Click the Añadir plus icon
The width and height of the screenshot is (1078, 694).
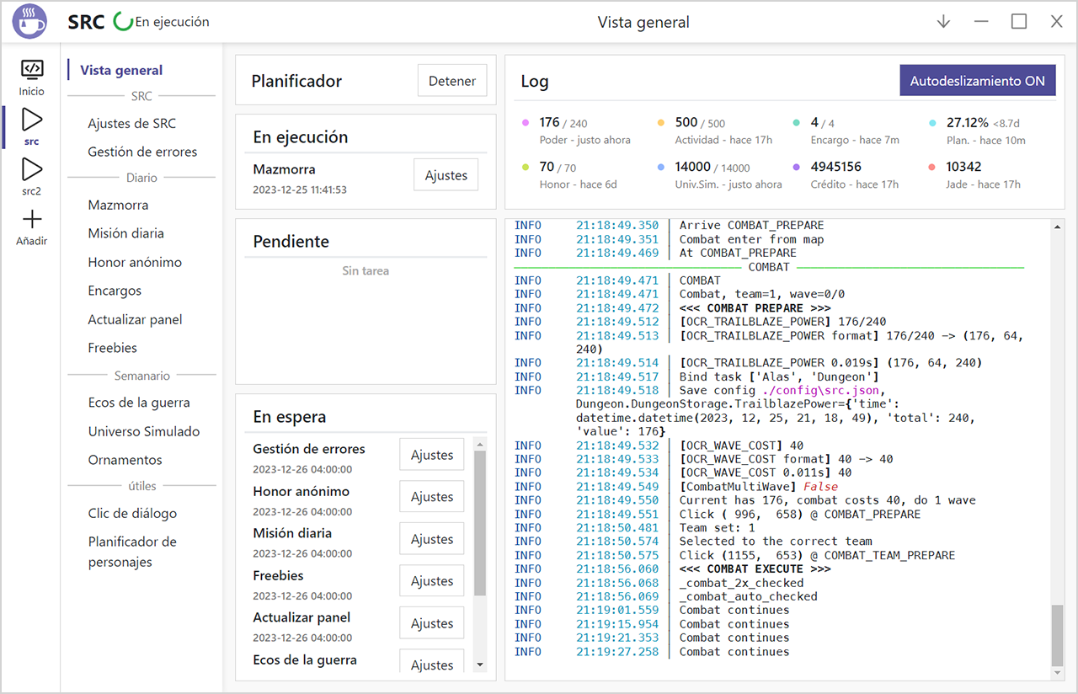pos(32,220)
